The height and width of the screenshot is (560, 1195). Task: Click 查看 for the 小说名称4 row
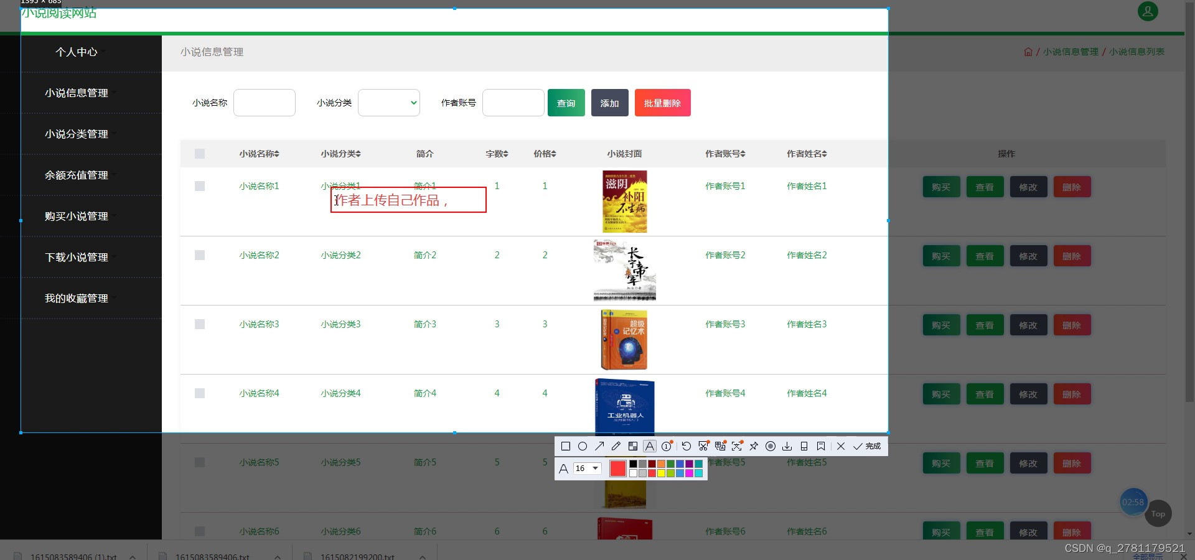985,394
